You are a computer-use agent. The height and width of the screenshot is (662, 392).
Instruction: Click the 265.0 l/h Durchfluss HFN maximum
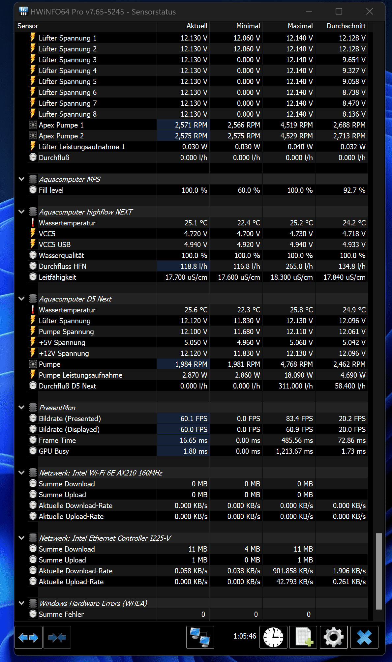point(299,266)
